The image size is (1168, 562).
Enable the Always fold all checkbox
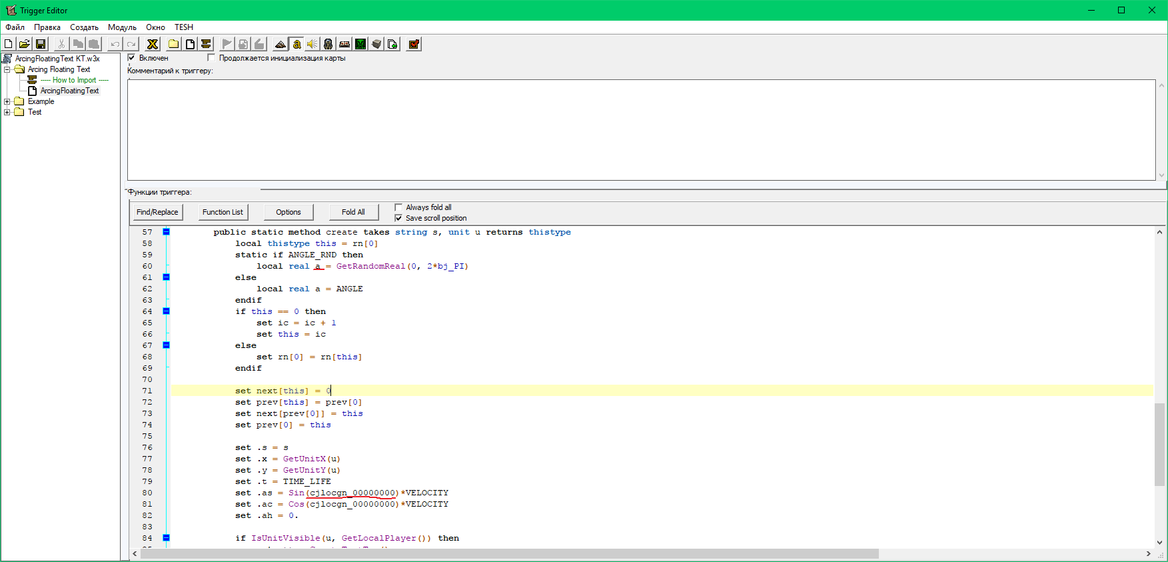click(398, 207)
